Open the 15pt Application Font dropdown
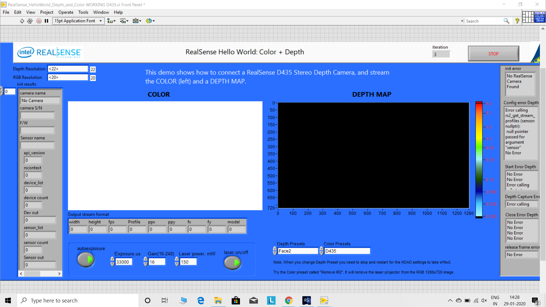 (x=100, y=21)
